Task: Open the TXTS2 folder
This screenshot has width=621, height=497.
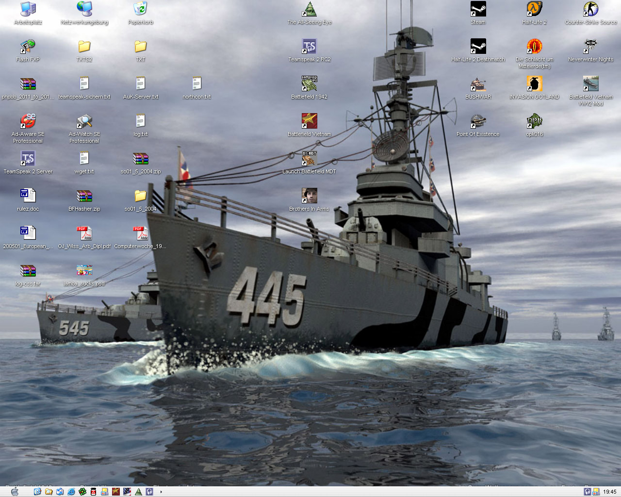Action: pyautogui.click(x=84, y=50)
